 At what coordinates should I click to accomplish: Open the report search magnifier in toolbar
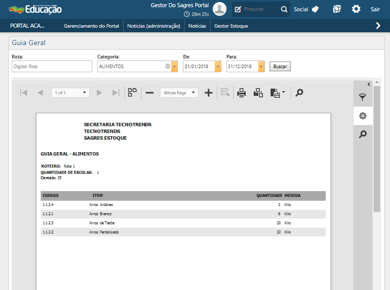[x=299, y=93]
